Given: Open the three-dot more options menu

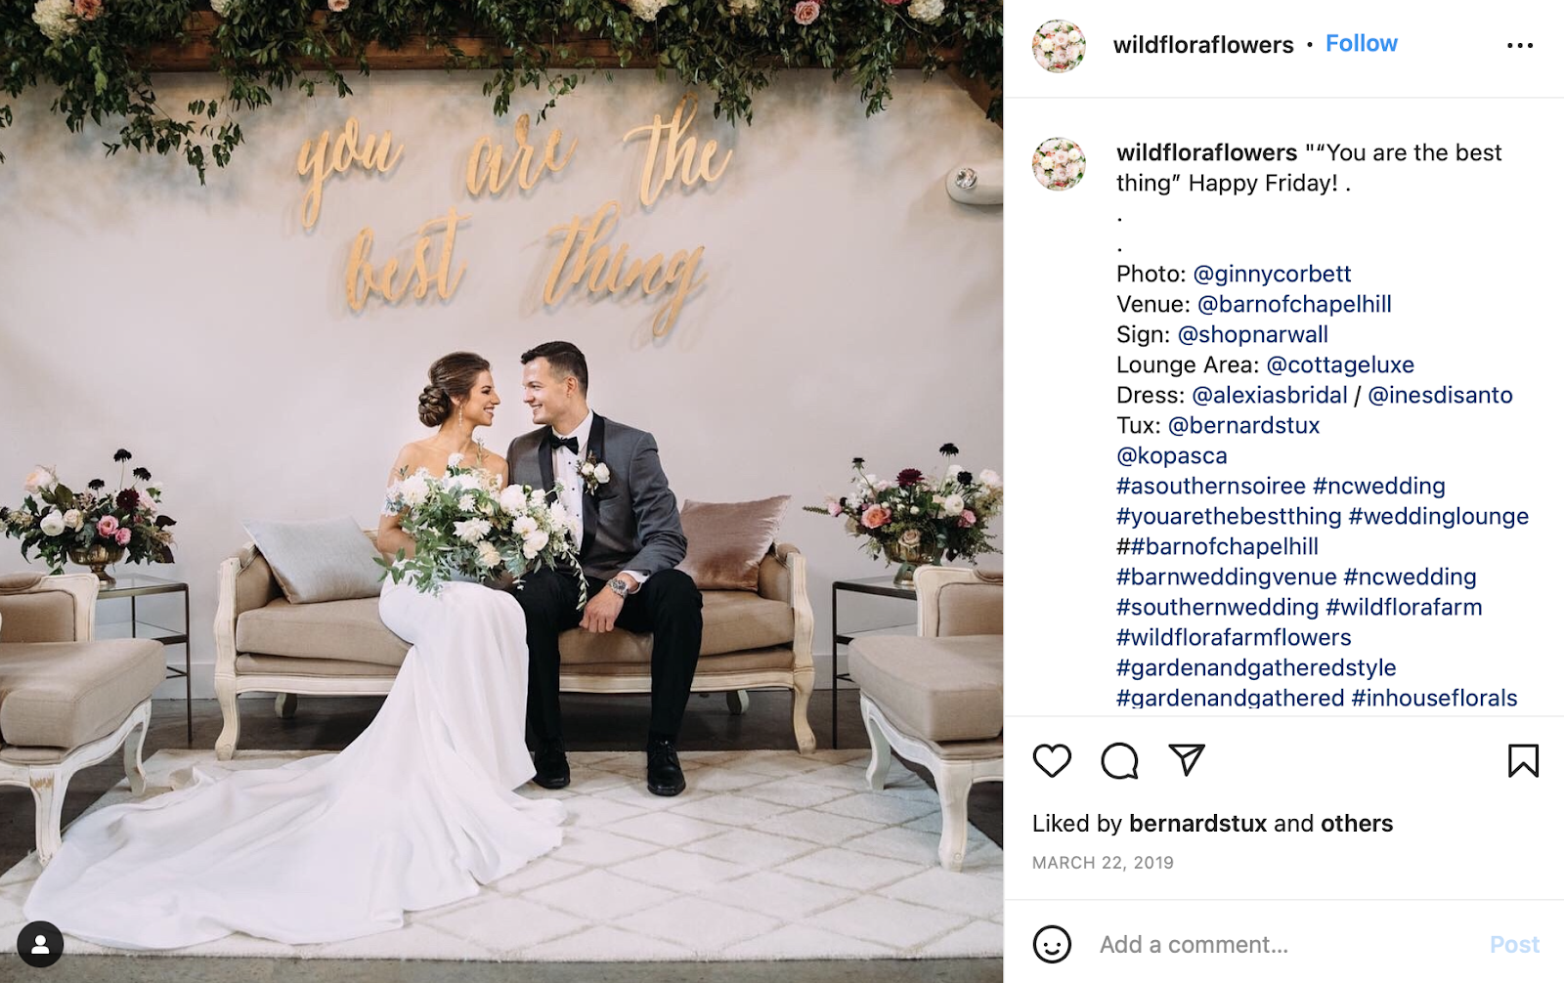Looking at the screenshot, I should (x=1520, y=45).
